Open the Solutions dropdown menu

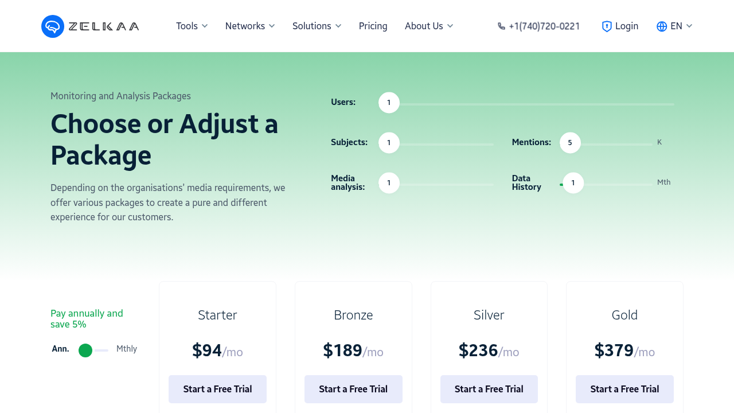point(317,26)
